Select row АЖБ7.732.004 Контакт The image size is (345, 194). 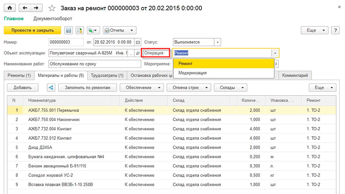coord(172,129)
